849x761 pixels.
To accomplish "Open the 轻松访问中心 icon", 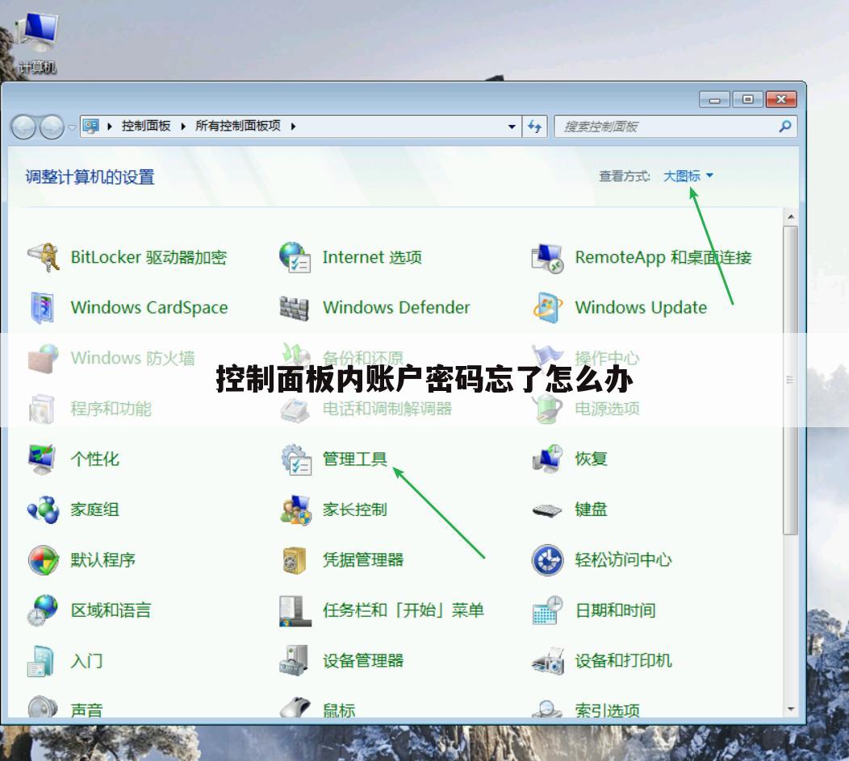I will 547,559.
